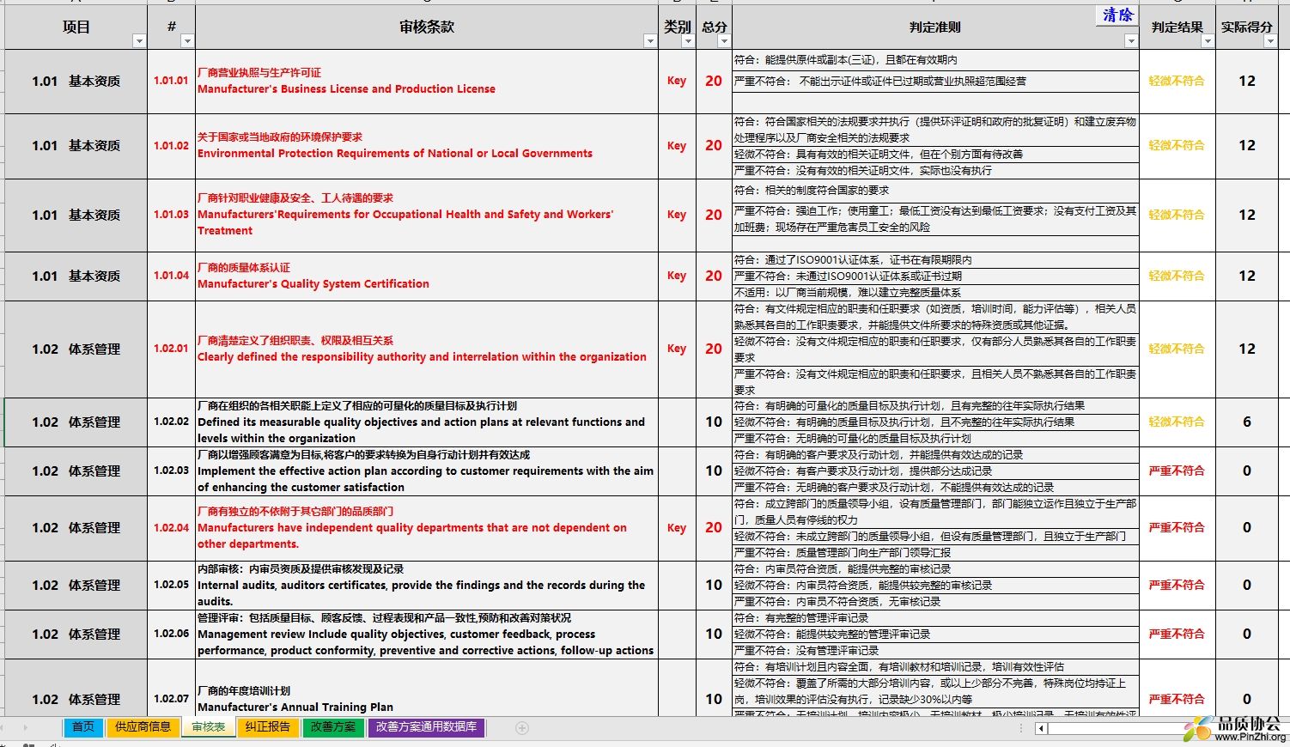Switch to the 首页 sheet tab
The image size is (1290, 747).
pyautogui.click(x=82, y=727)
